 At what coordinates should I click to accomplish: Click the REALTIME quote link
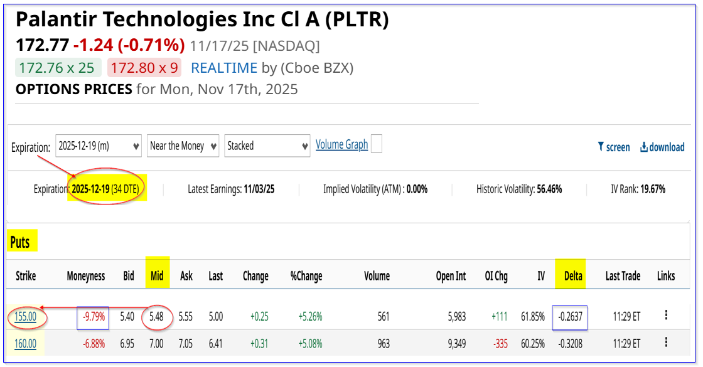[224, 68]
